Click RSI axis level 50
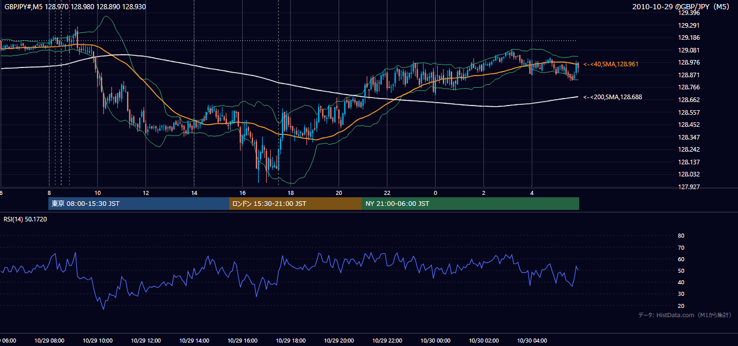Viewport: 738px width, 346px height. (681, 271)
